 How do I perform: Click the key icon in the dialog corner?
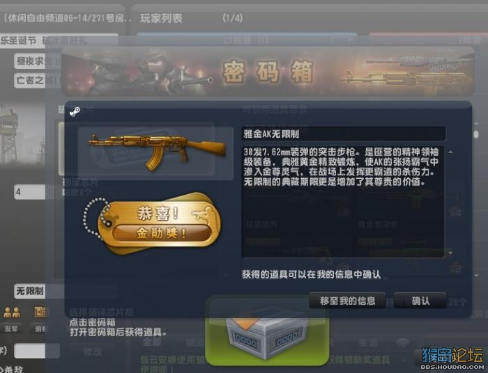75,111
